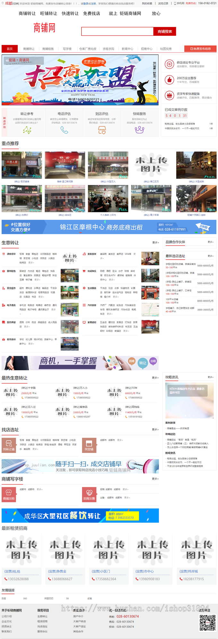This screenshot has width=218, height=639.
Task: Open 浏览记录 in top bar
Action: [163, 4]
